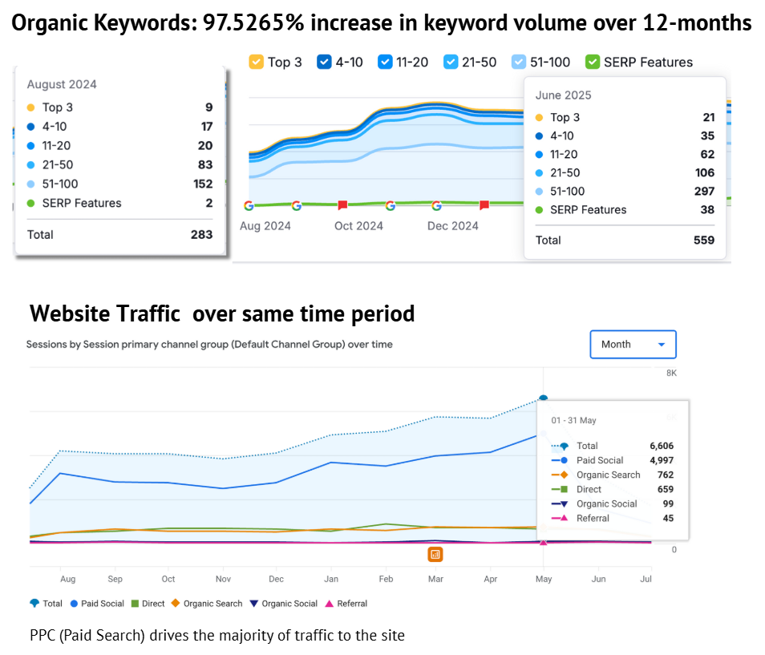Click the August 2024 Total value 283
The image size is (765, 655).
(x=201, y=235)
